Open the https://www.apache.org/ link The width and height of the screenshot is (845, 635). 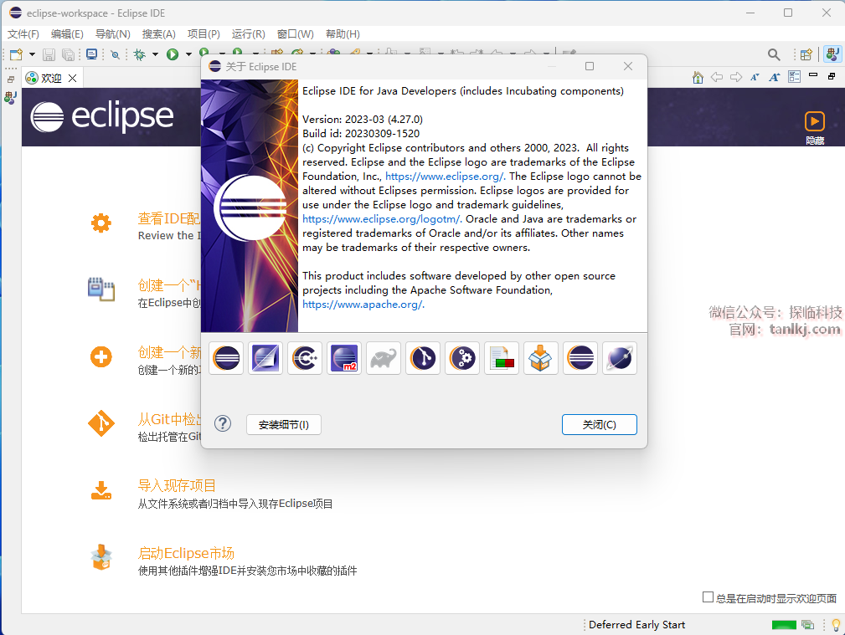click(x=363, y=305)
